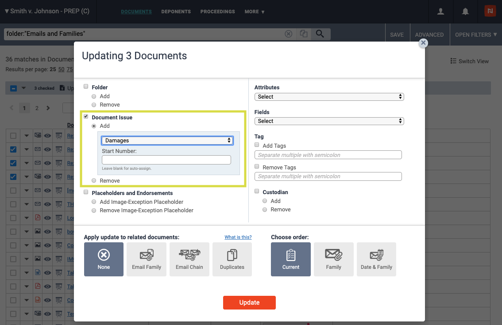The image size is (502, 325).
Task: Select None for related documents
Action: point(104,259)
